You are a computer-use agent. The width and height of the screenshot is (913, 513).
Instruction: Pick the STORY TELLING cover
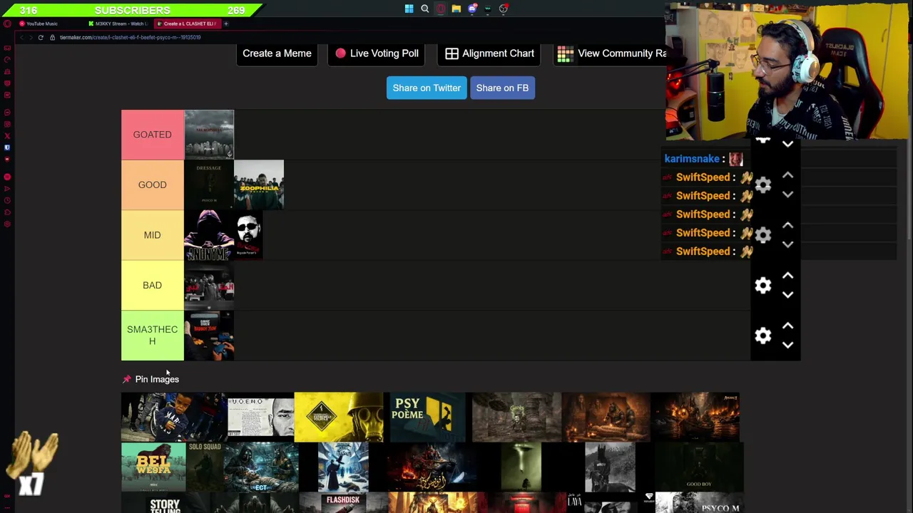165,503
